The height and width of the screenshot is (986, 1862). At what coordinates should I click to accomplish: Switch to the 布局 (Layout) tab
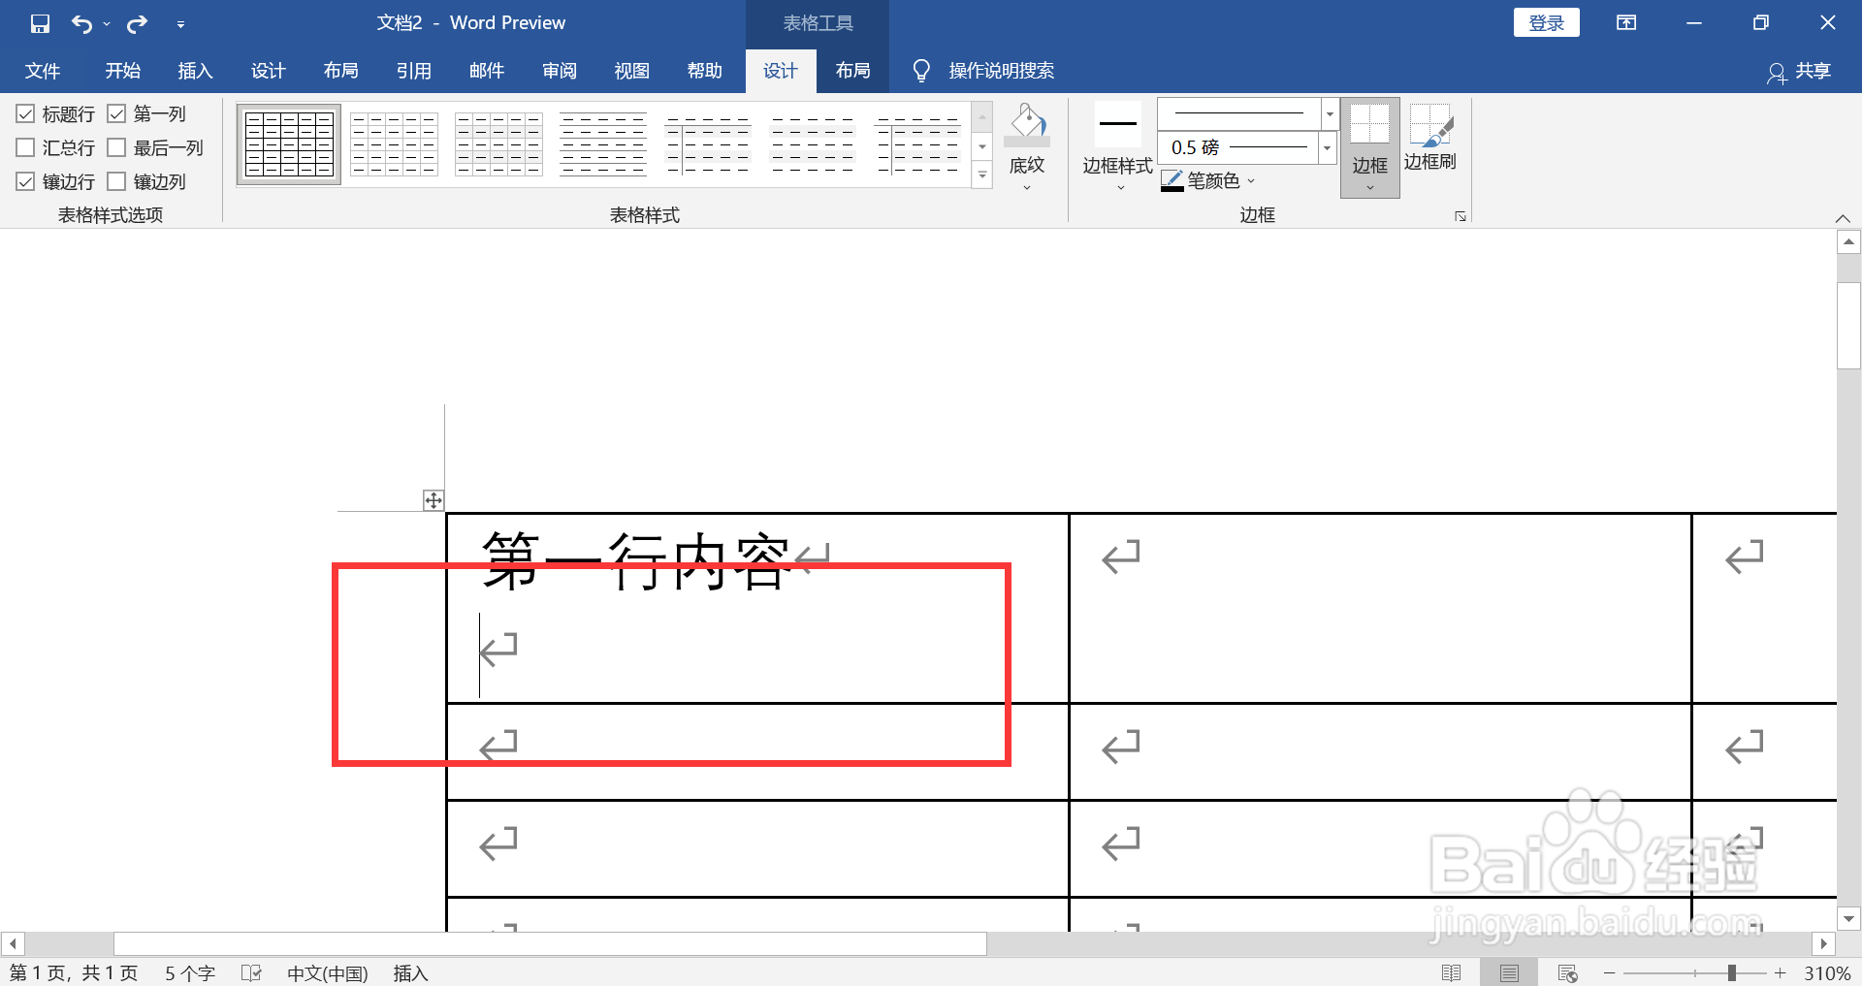852,70
